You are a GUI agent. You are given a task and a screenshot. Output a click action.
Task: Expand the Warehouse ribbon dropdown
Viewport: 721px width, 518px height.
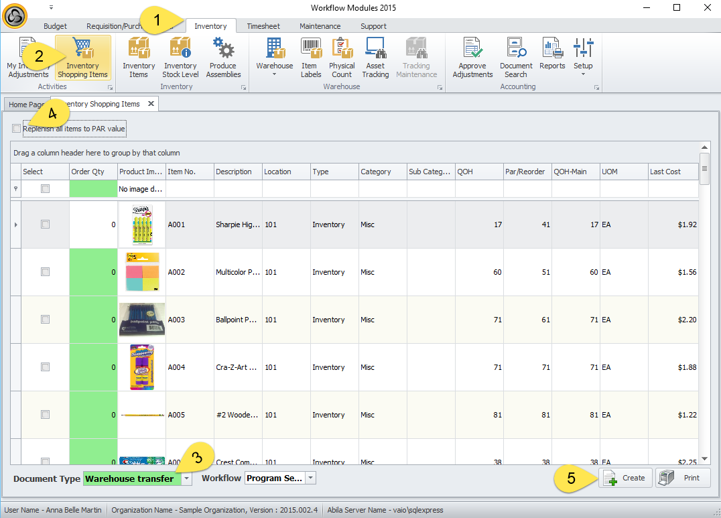pos(274,74)
